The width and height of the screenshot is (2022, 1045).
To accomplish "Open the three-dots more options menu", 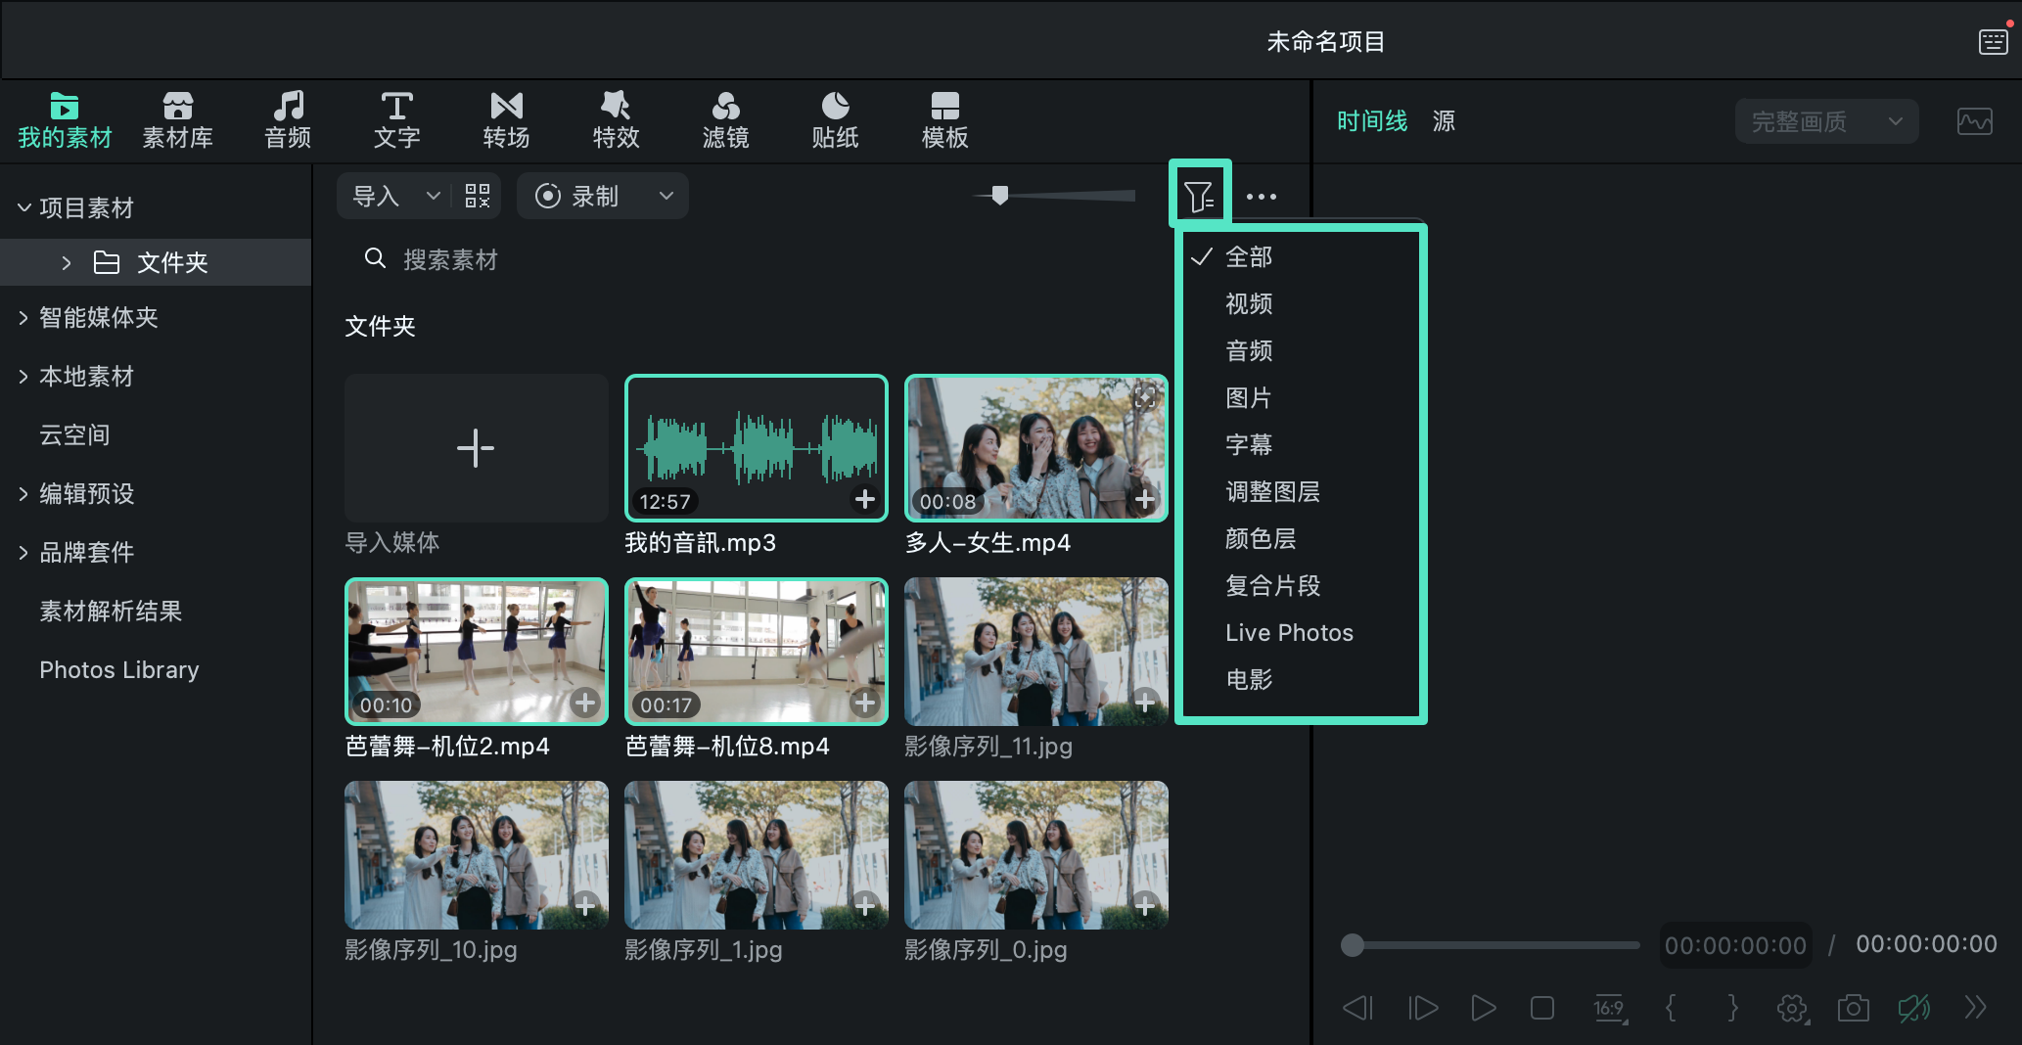I will [x=1262, y=197].
